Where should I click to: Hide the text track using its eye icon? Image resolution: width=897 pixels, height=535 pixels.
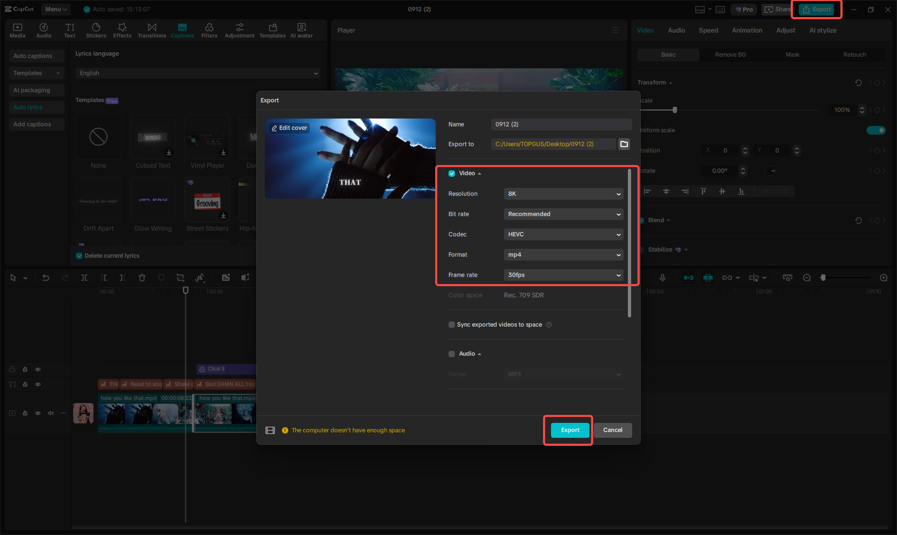pyautogui.click(x=37, y=384)
